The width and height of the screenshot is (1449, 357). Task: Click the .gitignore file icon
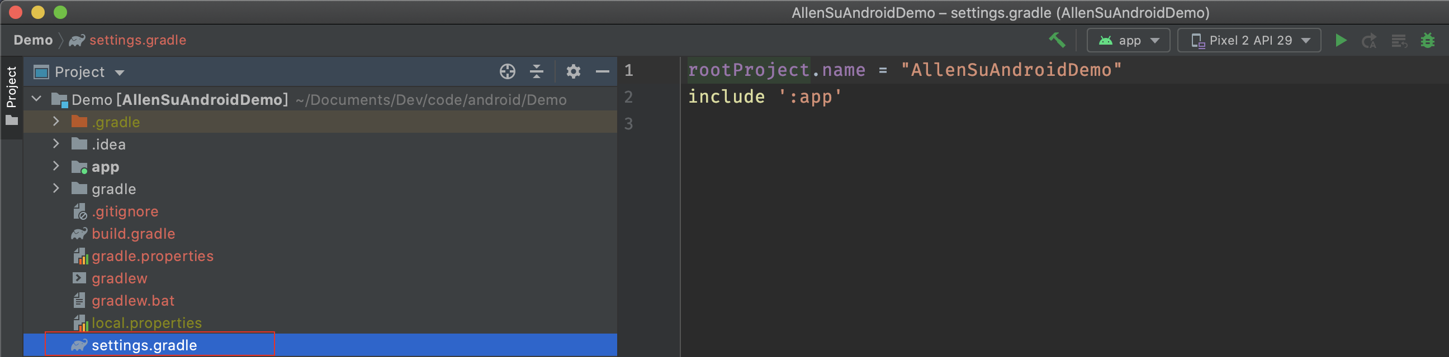pos(80,211)
